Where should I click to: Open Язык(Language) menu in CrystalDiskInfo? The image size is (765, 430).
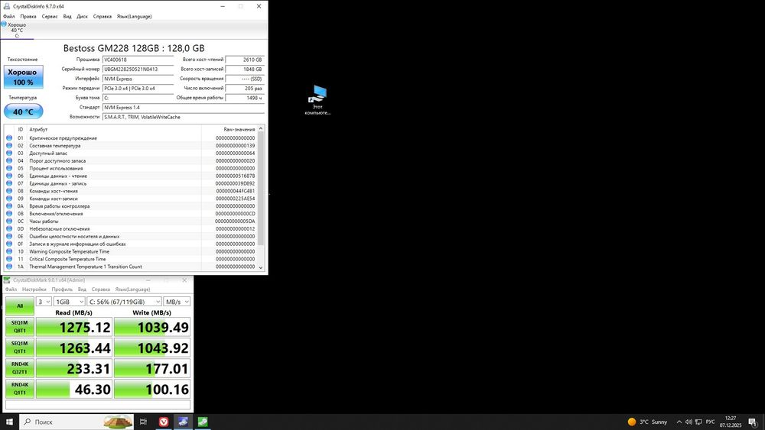(134, 16)
